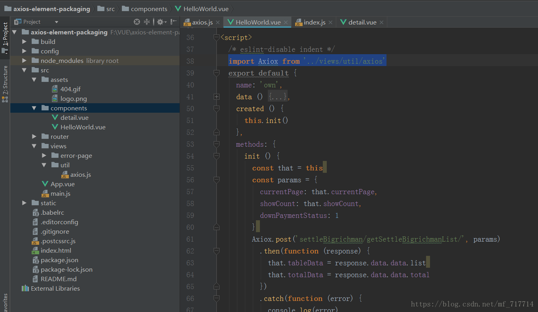The height and width of the screenshot is (312, 538).
Task: Collapse the src folder
Action: click(x=24, y=70)
